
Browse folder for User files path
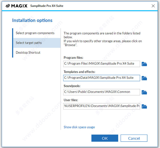point(144,107)
